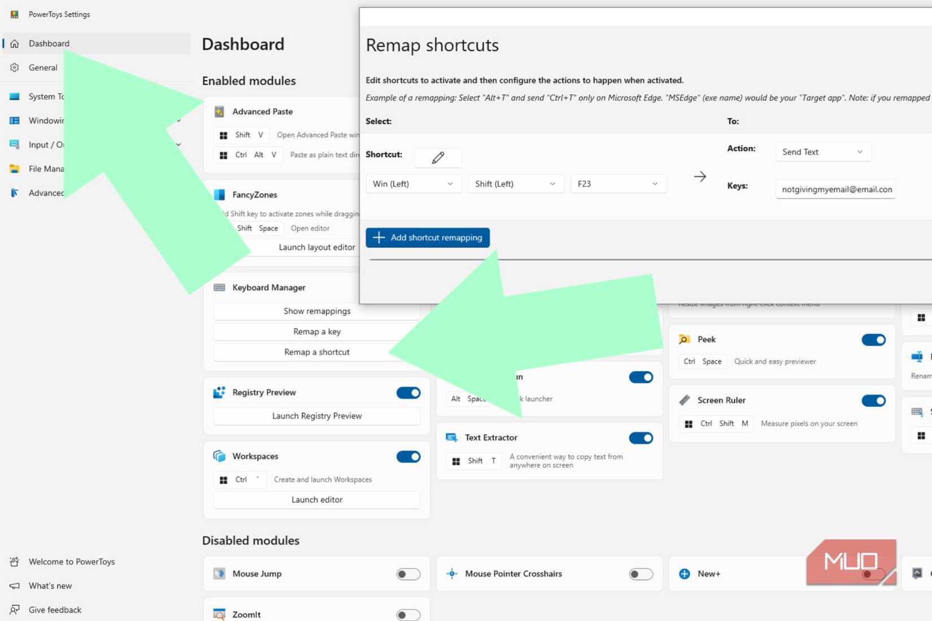Click the Keys text input field
932x621 pixels.
pos(836,189)
